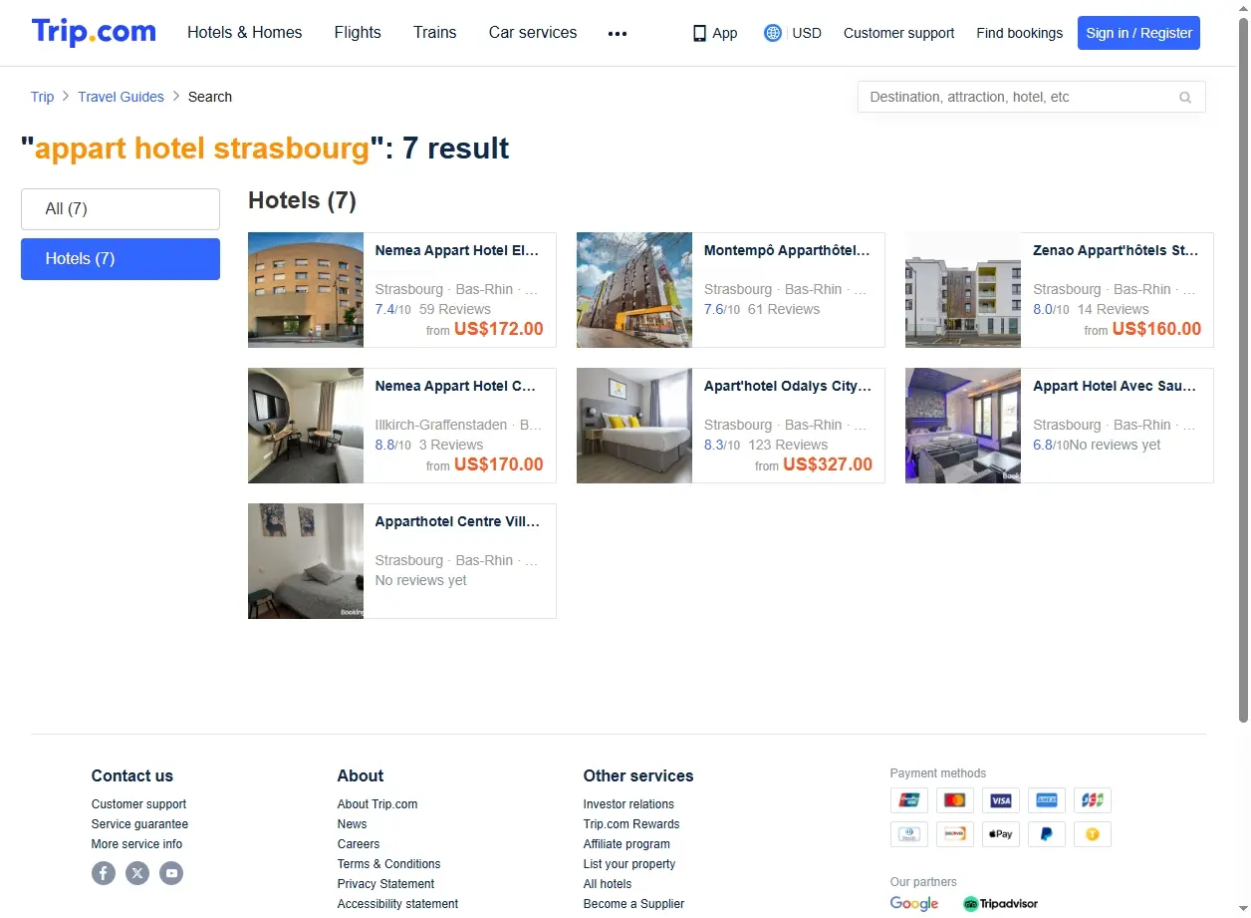Click the yellow T coin payment icon
The image size is (1251, 918).
(1093, 834)
